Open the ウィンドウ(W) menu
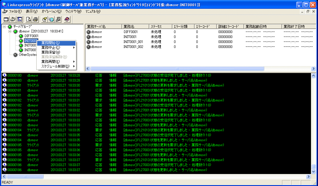The height and width of the screenshot is (186, 318). tap(73, 11)
